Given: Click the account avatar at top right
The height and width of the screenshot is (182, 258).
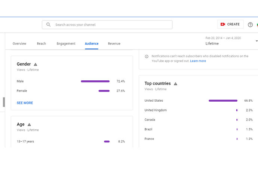Looking at the screenshot, I should [257, 25].
